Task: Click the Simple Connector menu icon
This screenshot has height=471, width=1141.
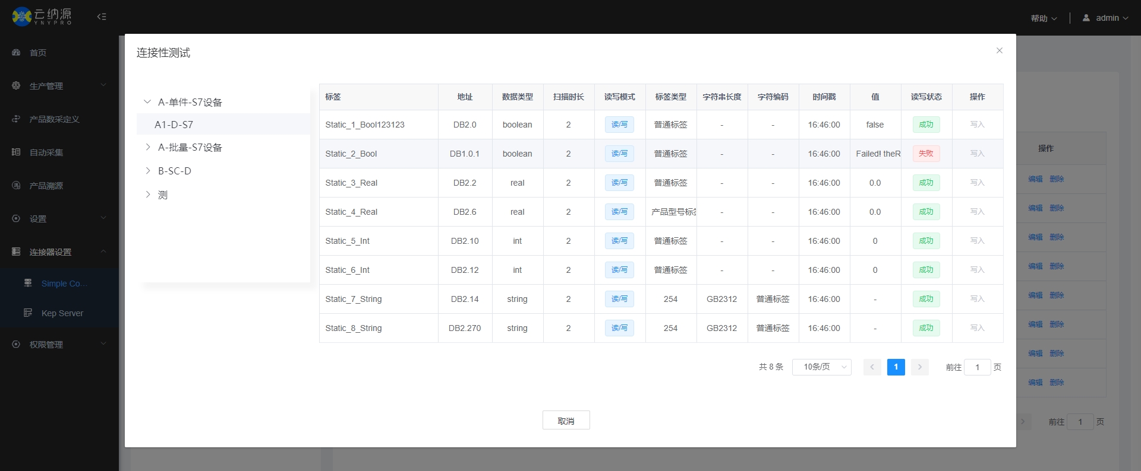Action: tap(28, 284)
